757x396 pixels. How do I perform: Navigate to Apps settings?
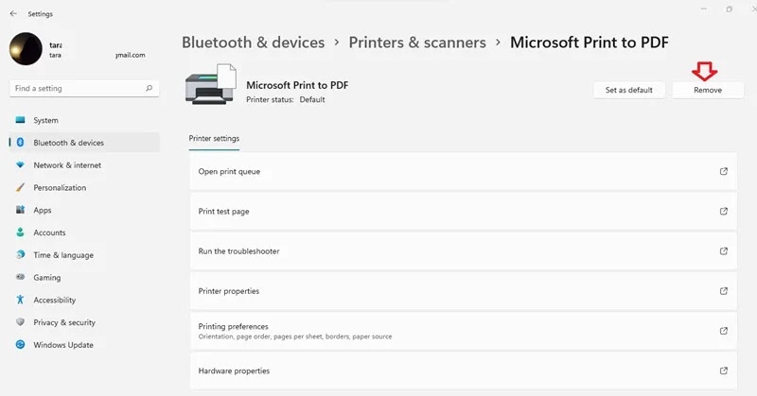coord(84,210)
